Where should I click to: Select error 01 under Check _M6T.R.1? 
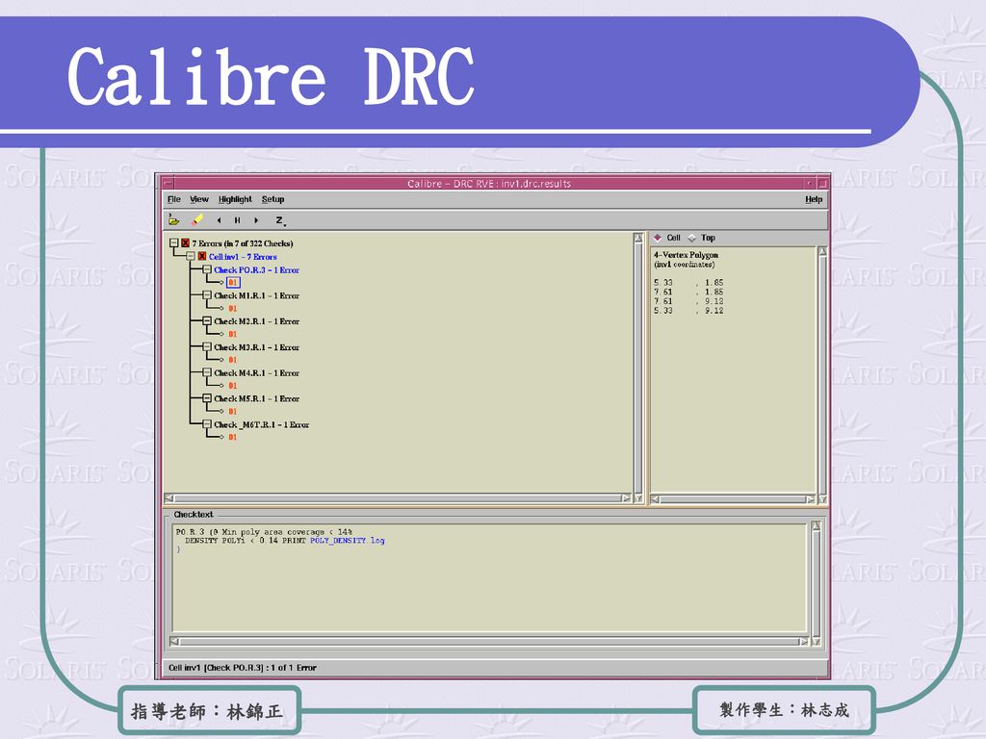click(x=233, y=438)
